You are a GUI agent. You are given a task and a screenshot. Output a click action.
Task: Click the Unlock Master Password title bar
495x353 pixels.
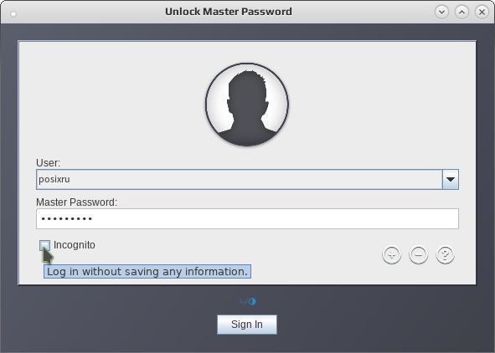point(229,12)
